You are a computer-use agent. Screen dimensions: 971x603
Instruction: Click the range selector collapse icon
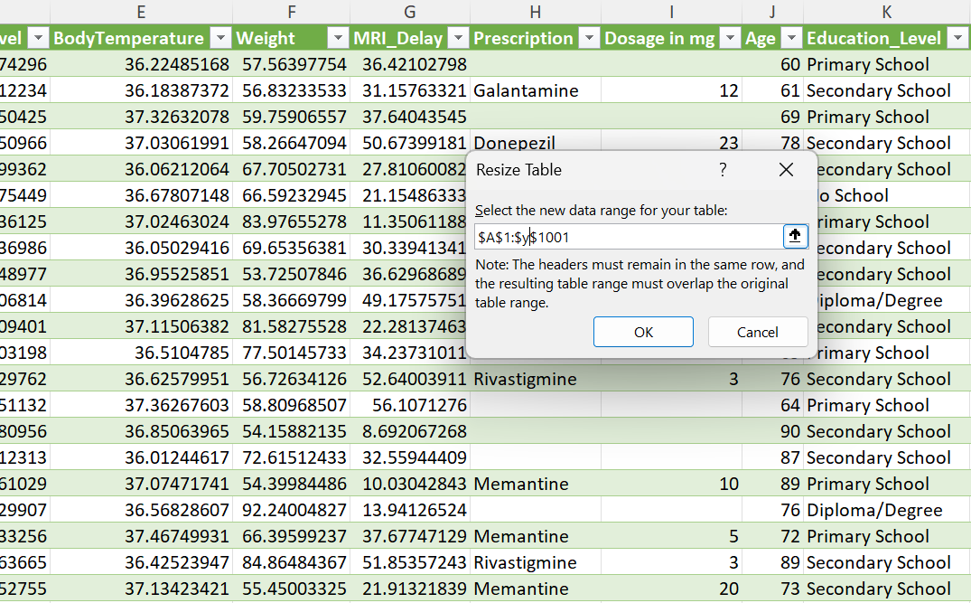tap(794, 236)
